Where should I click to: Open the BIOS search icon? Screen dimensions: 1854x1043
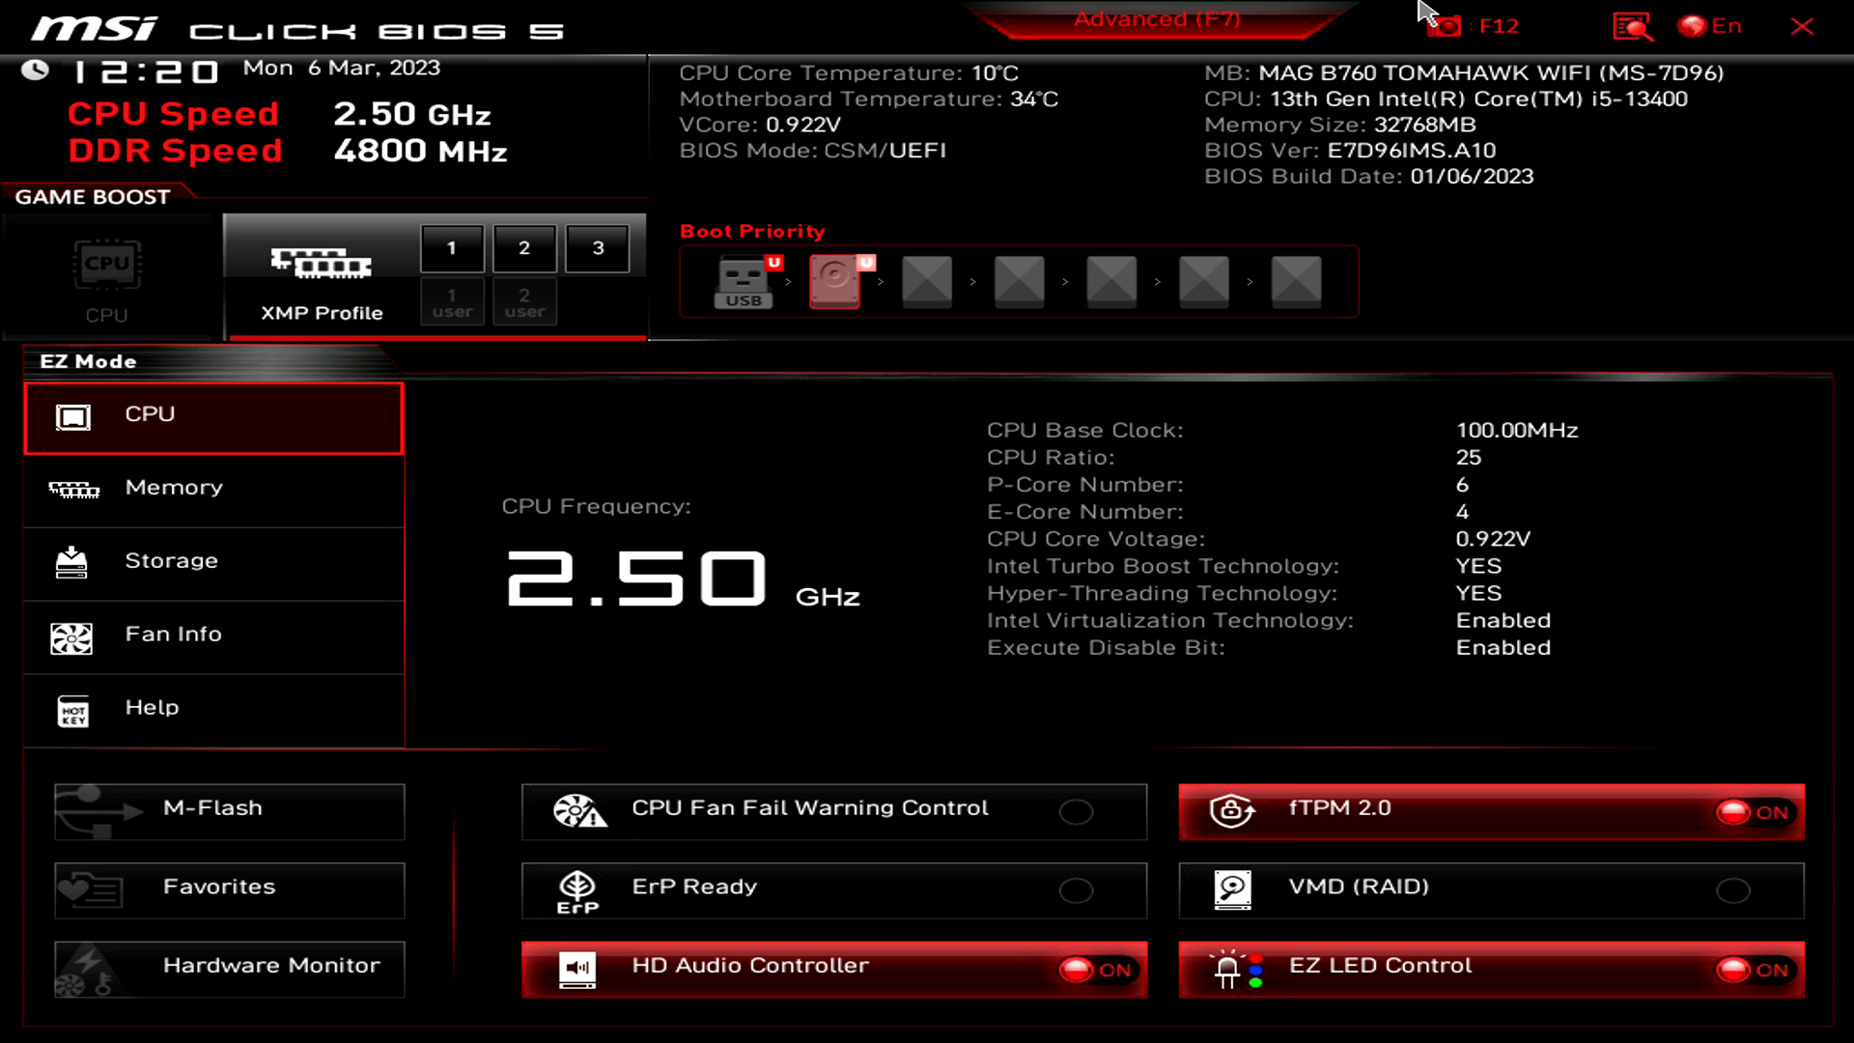tap(1632, 26)
